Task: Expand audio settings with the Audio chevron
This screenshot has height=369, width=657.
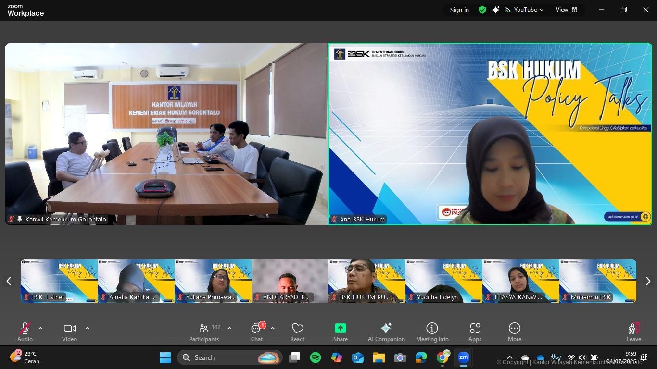Action: 40,328
